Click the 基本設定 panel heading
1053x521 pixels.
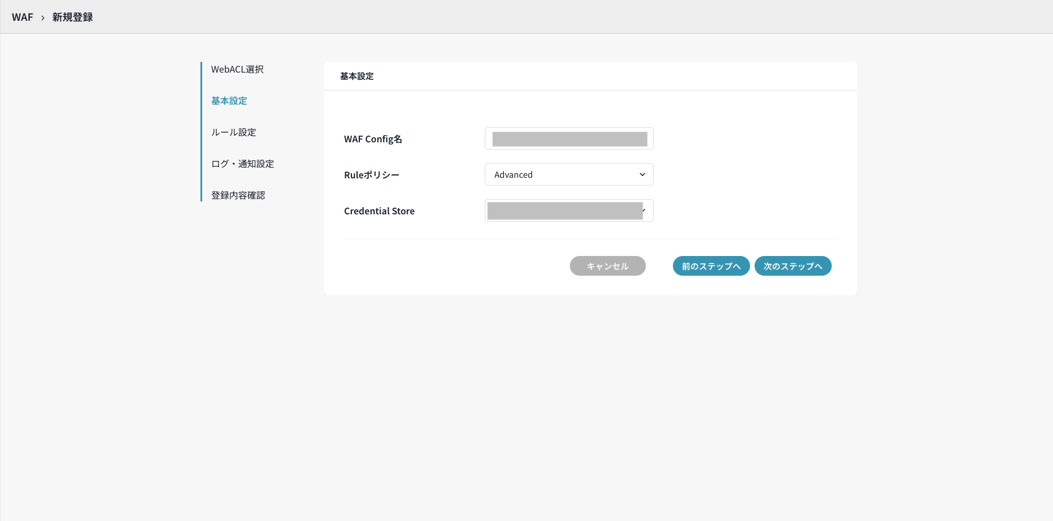[x=357, y=76]
